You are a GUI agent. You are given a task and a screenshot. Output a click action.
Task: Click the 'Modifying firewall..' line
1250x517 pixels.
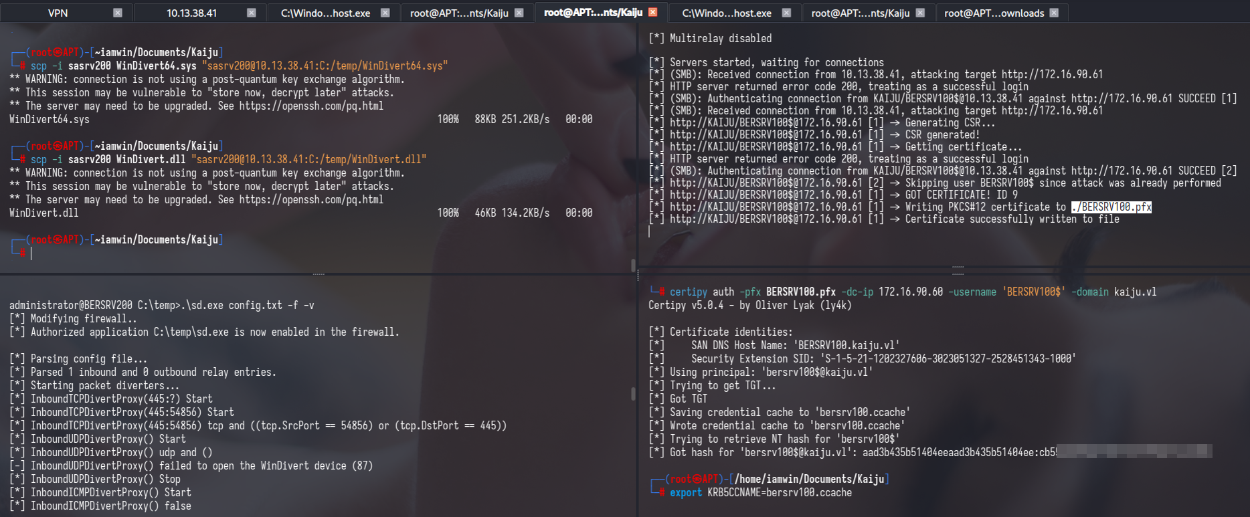(x=73, y=318)
